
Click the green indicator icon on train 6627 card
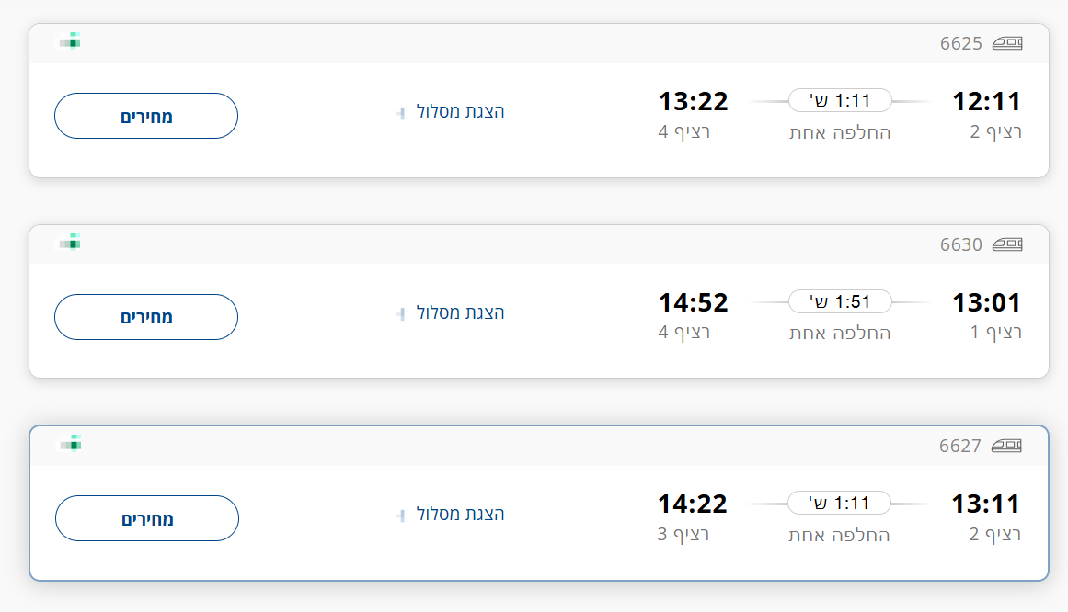click(70, 443)
